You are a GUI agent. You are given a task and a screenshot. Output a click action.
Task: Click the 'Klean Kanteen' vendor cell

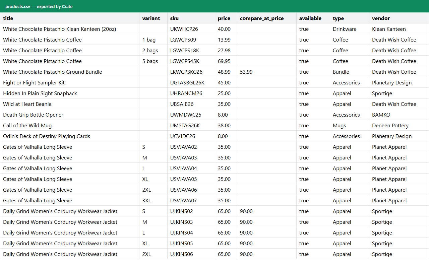coord(399,29)
